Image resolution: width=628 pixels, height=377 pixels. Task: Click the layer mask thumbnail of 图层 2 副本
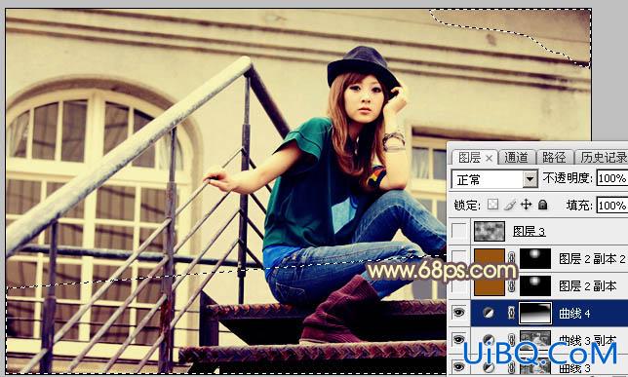coord(535,285)
